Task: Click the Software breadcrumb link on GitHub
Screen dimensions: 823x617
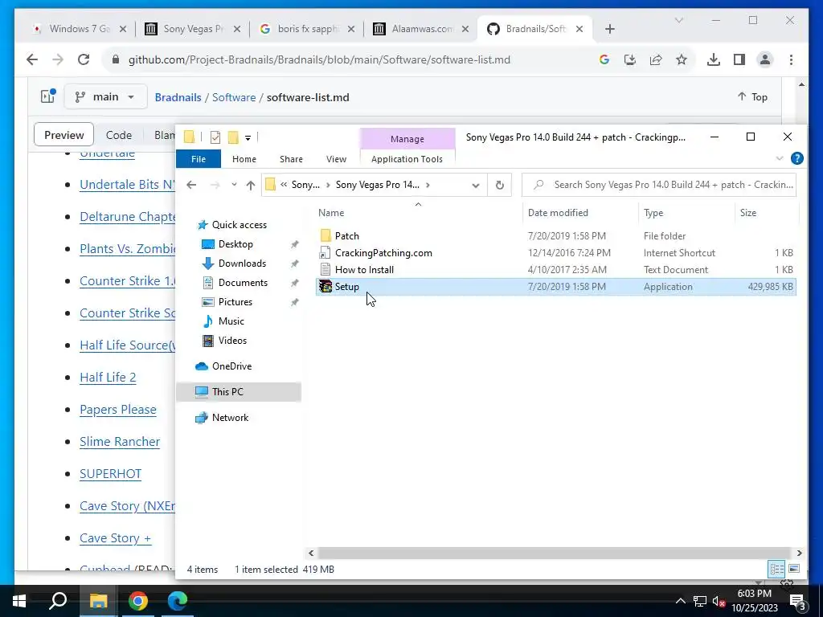Action: coord(234,97)
